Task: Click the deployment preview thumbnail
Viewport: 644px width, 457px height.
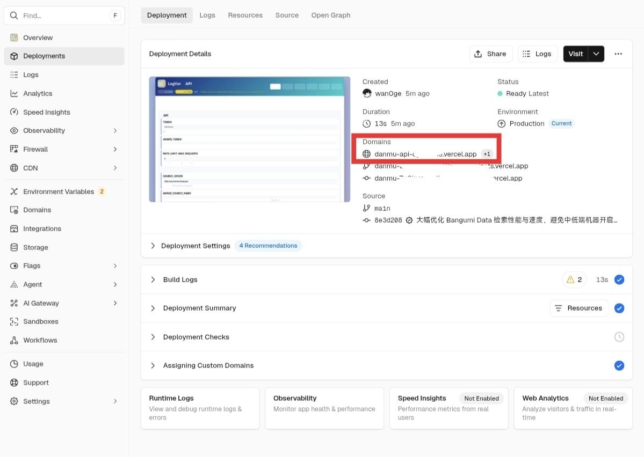Action: click(x=250, y=139)
